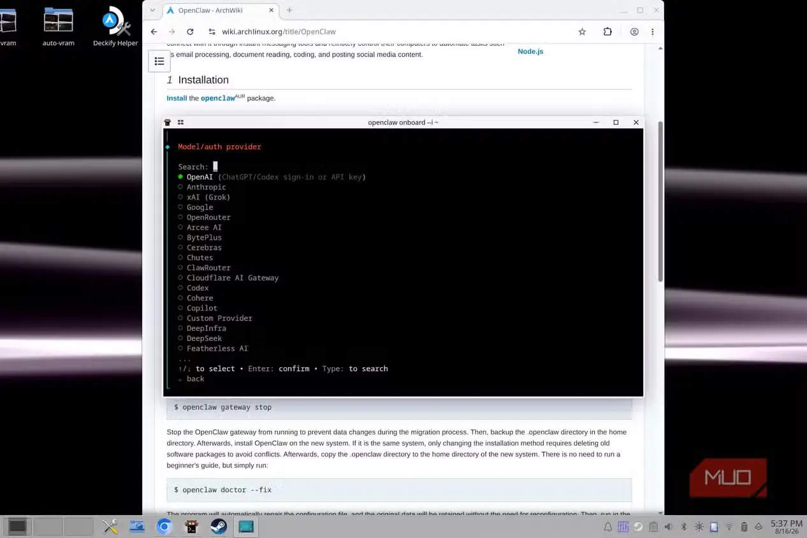Open the wrench-and-screwdriver taskbar icon

pos(110,527)
